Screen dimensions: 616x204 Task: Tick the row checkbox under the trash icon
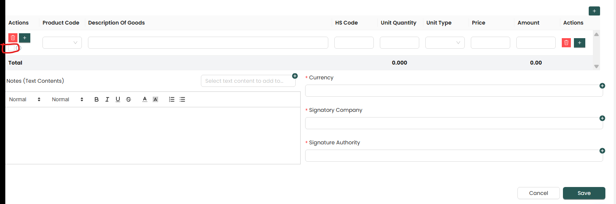(11, 48)
